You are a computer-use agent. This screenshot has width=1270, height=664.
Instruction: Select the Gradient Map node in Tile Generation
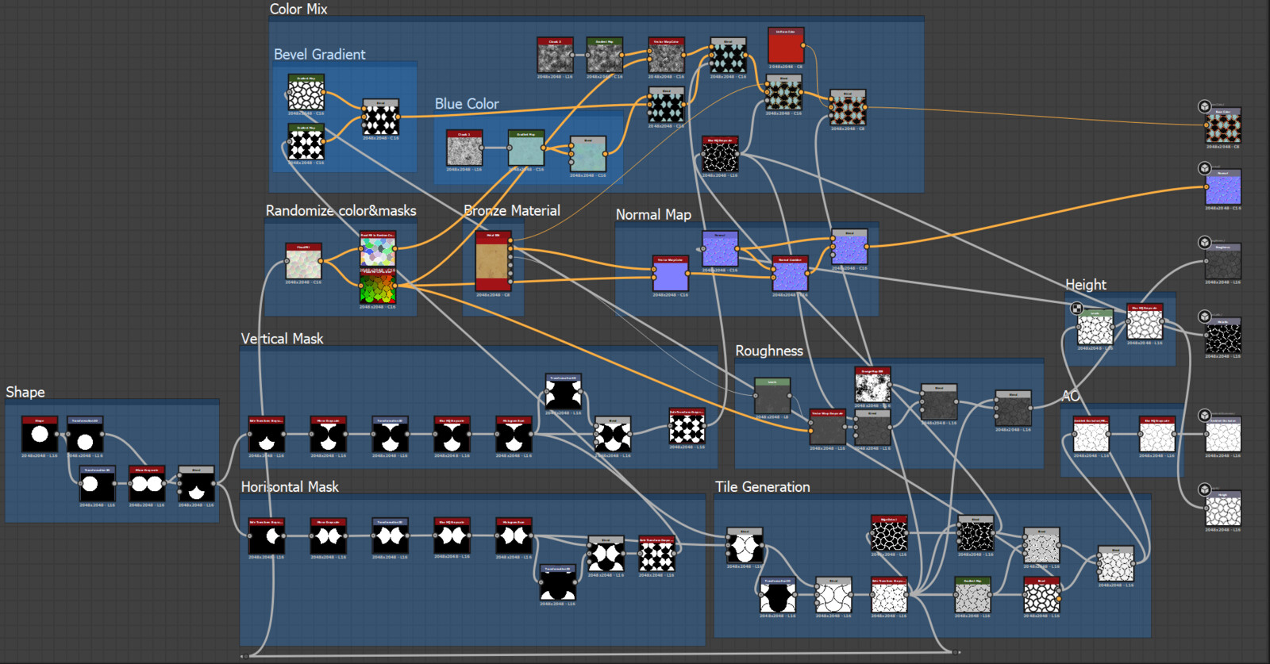[x=972, y=596]
